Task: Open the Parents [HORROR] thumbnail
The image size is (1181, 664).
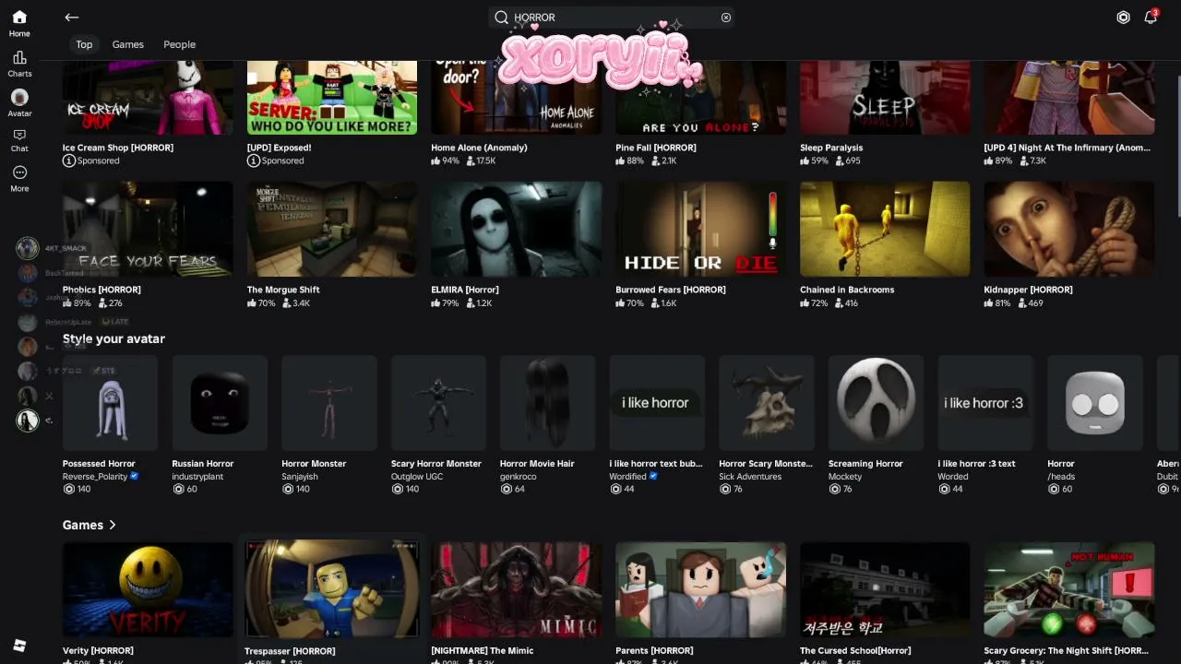Action: coord(701,589)
